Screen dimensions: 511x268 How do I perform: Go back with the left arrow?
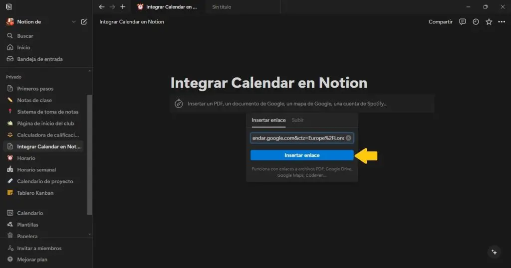pyautogui.click(x=102, y=7)
